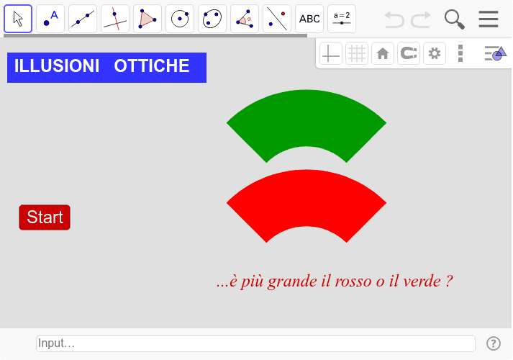The height and width of the screenshot is (360, 513).
Task: Click the Undo arrow
Action: 394,19
